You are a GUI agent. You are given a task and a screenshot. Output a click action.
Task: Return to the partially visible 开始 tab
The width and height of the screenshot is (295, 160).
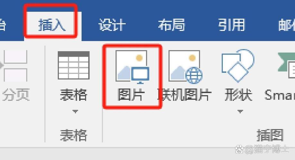click(3, 25)
